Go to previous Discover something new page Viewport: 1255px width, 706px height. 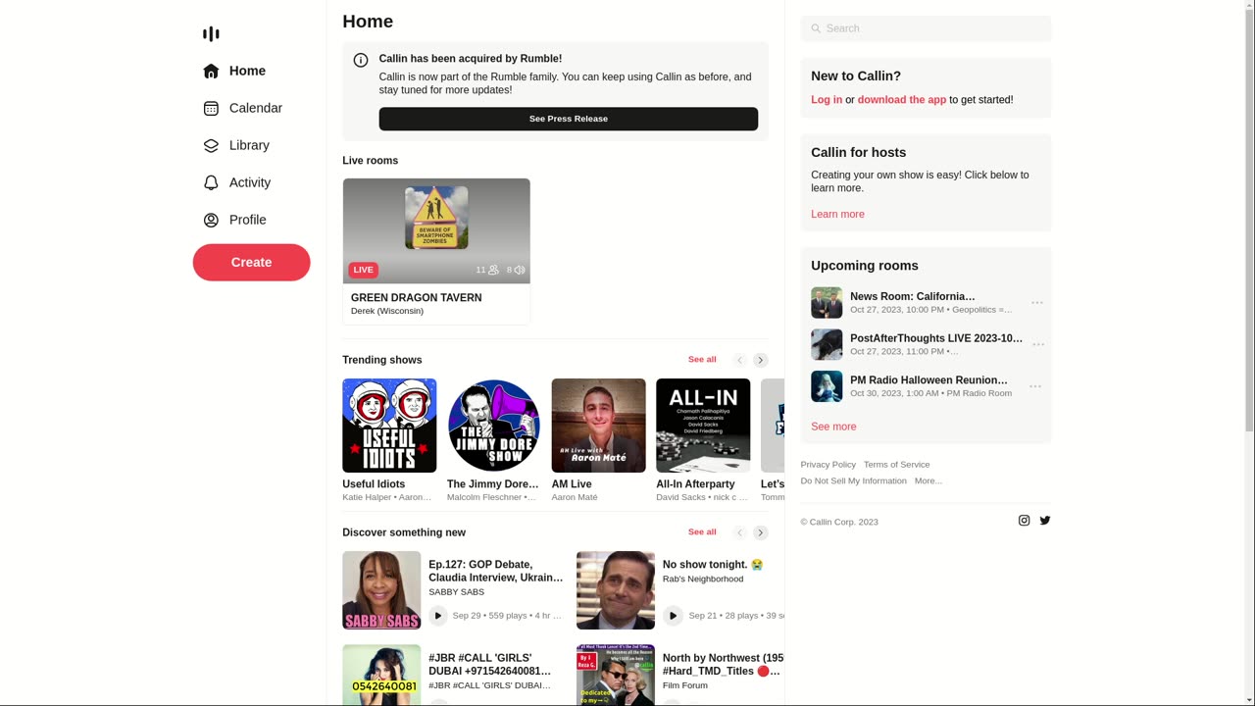pyautogui.click(x=740, y=532)
